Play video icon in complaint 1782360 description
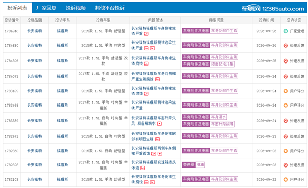The height and width of the screenshot is (188, 308). [160, 154]
